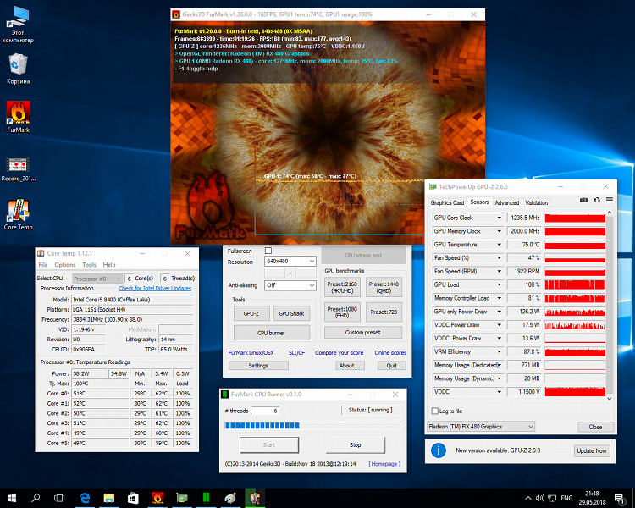Click the Windows Start button
The width and height of the screenshot is (635, 508).
tap(10, 498)
